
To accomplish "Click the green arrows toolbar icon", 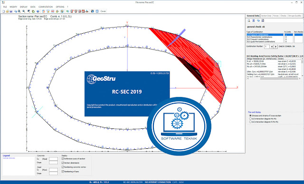I will [x=67, y=11].
